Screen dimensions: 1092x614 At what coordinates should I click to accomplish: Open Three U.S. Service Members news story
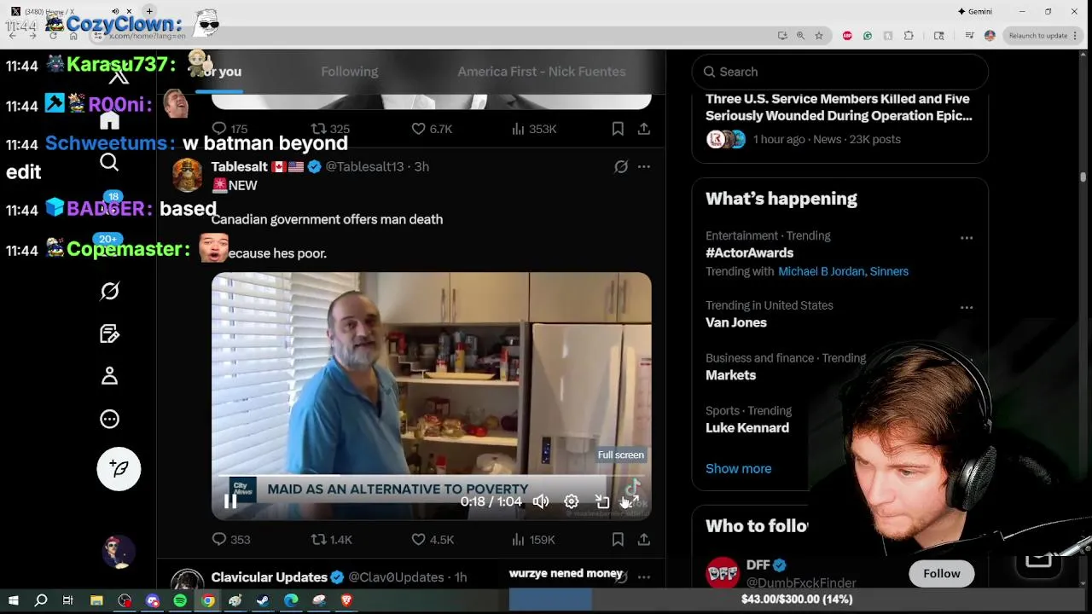coord(839,107)
